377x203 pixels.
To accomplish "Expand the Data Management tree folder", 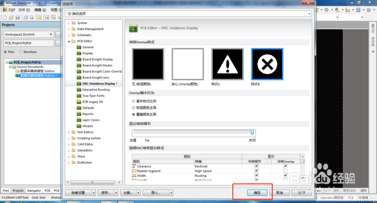I will click(x=69, y=29).
